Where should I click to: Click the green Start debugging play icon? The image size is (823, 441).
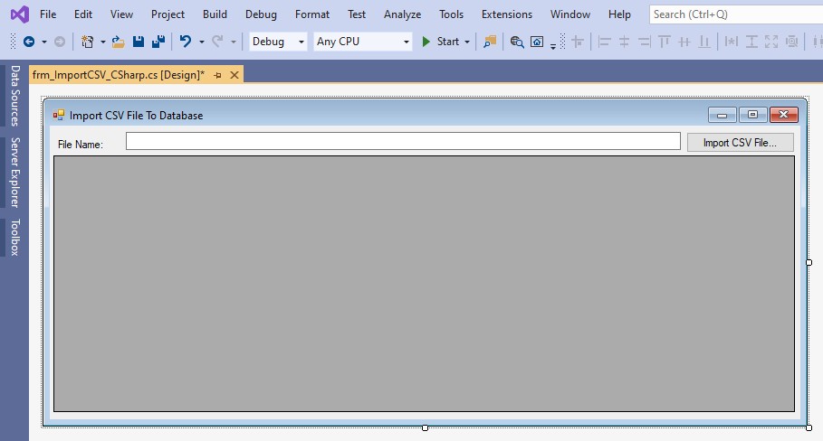426,42
